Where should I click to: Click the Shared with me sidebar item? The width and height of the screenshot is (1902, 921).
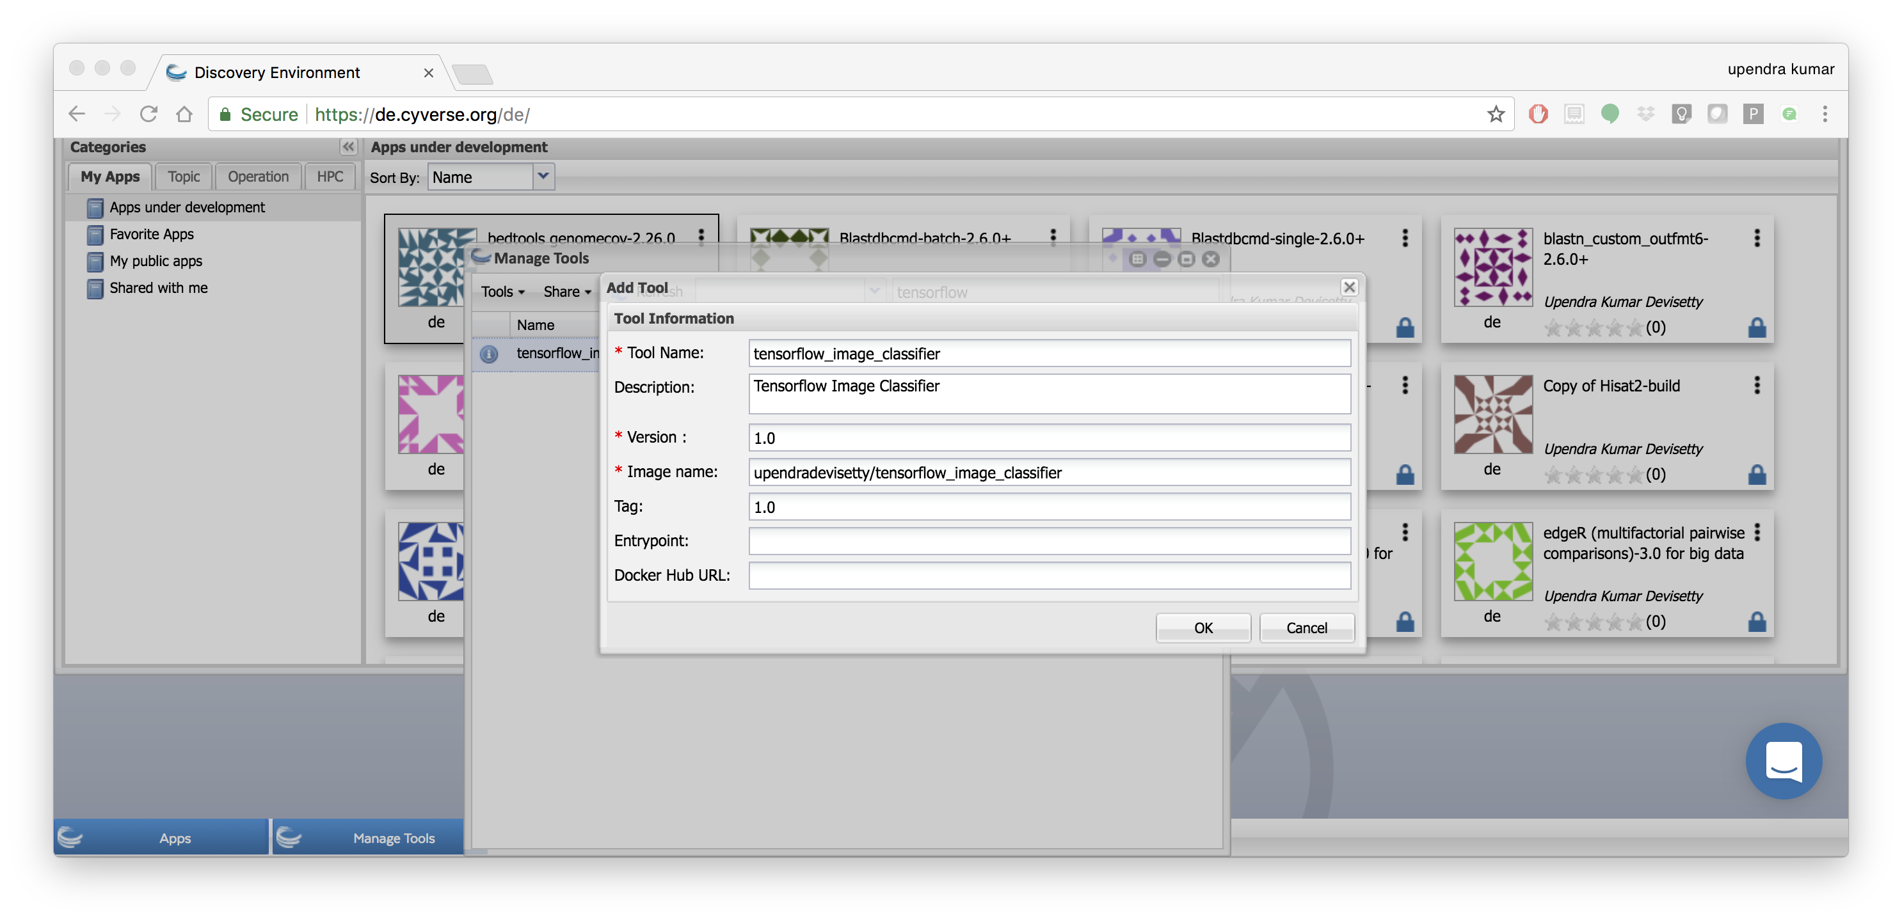157,287
